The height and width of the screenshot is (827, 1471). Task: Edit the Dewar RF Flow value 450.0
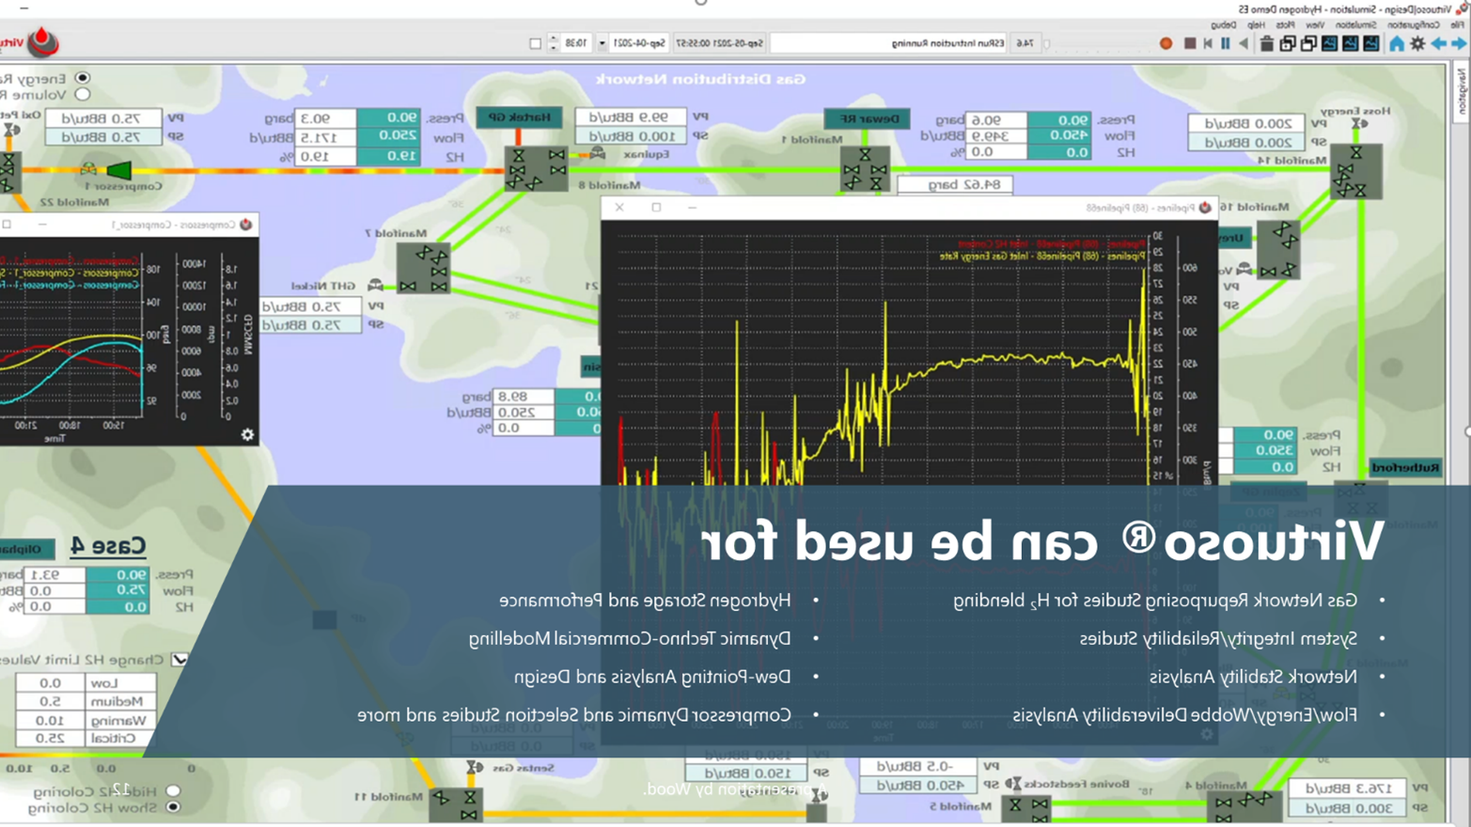coord(1058,135)
